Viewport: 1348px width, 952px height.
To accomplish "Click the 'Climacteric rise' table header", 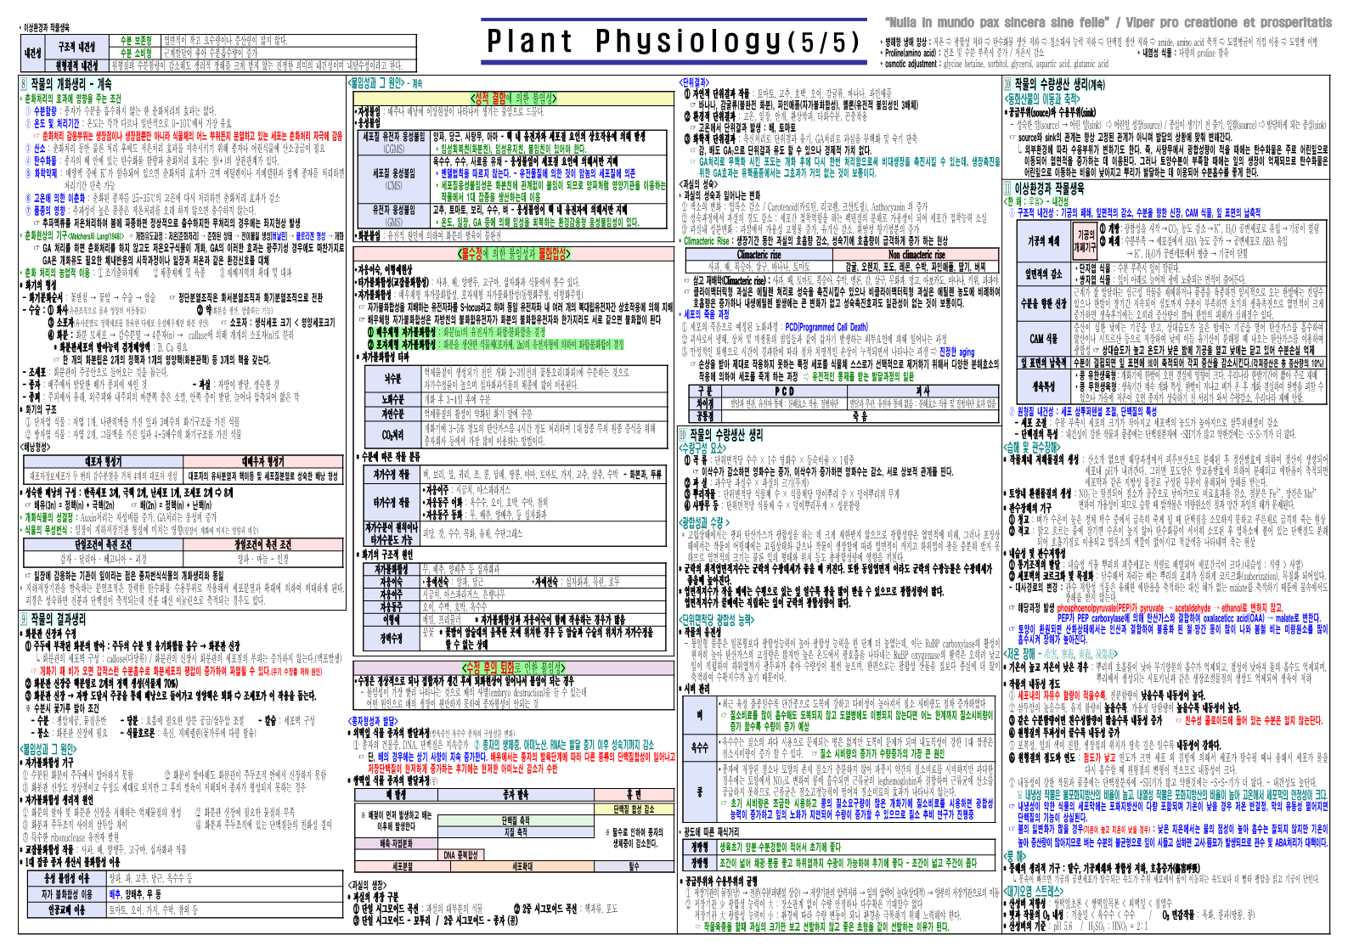I will (759, 254).
